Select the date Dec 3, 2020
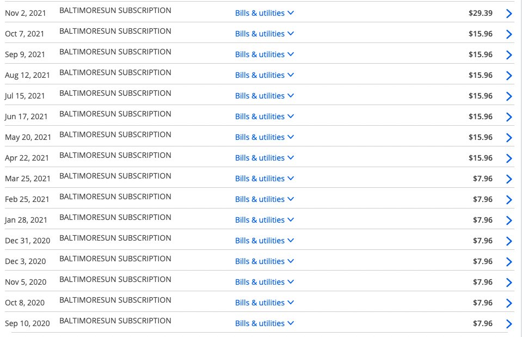The height and width of the screenshot is (337, 522). 25,261
